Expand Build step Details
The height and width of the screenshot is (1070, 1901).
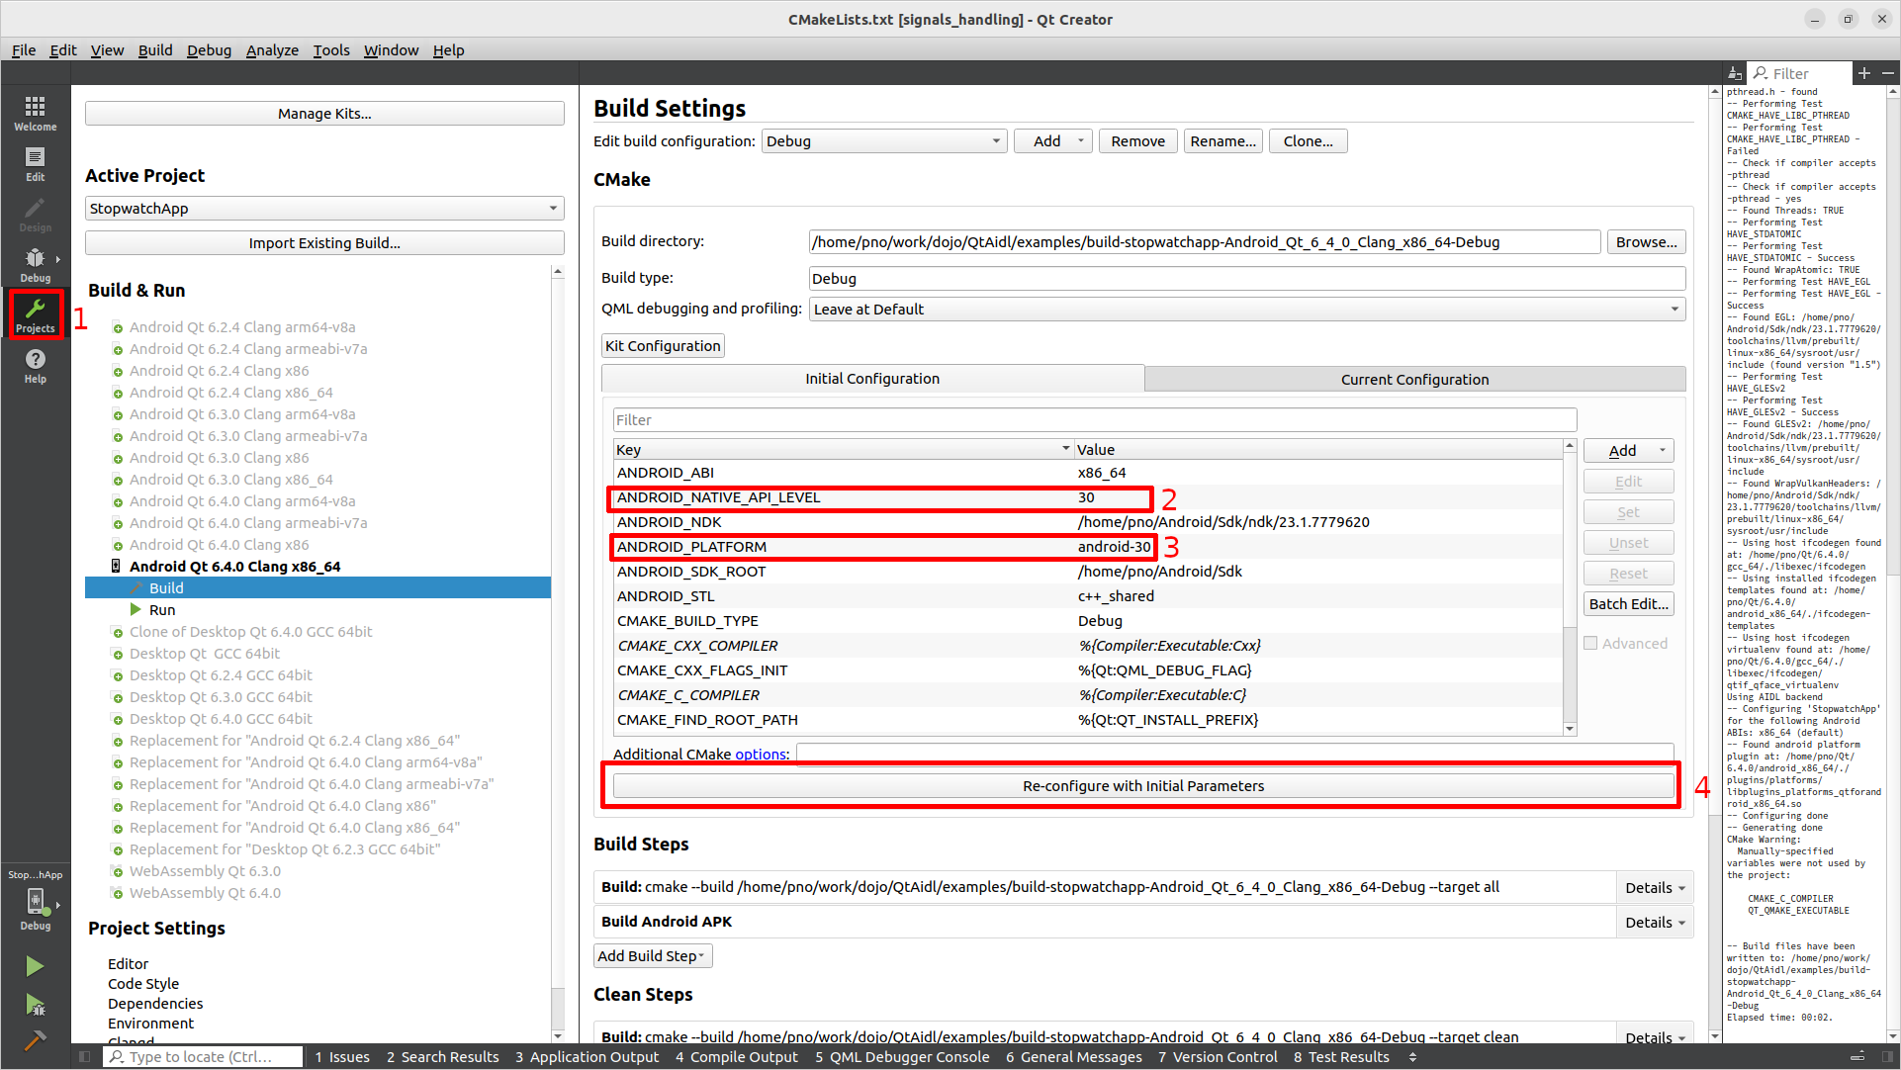coord(1654,888)
